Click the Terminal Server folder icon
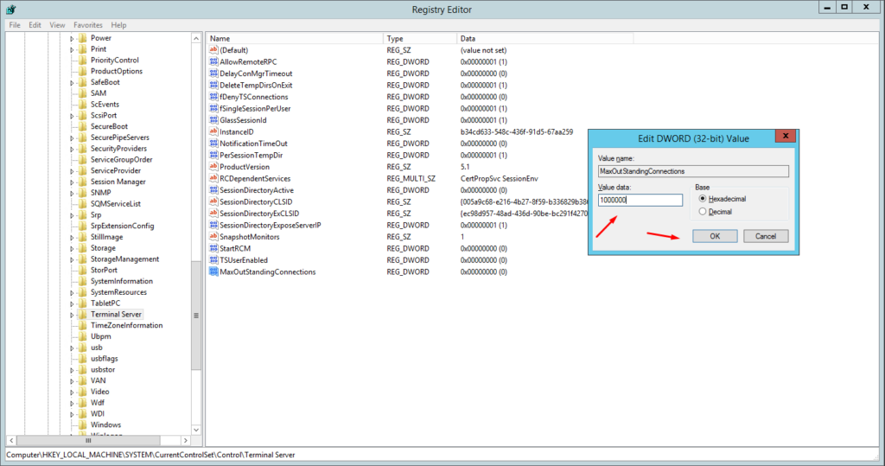Image resolution: width=885 pixels, height=466 pixels. pos(82,315)
